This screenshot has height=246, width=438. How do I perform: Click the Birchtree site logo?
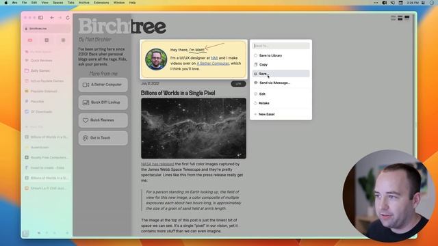point(122,26)
